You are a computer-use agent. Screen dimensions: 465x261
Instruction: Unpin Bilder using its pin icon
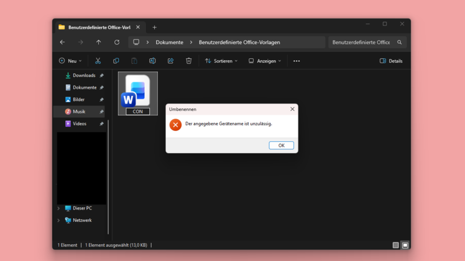[x=101, y=100]
